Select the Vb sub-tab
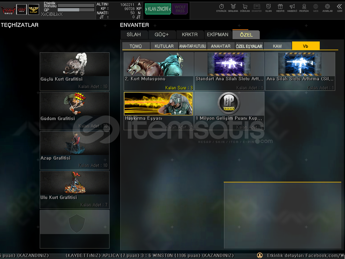345x259 pixels. point(306,46)
